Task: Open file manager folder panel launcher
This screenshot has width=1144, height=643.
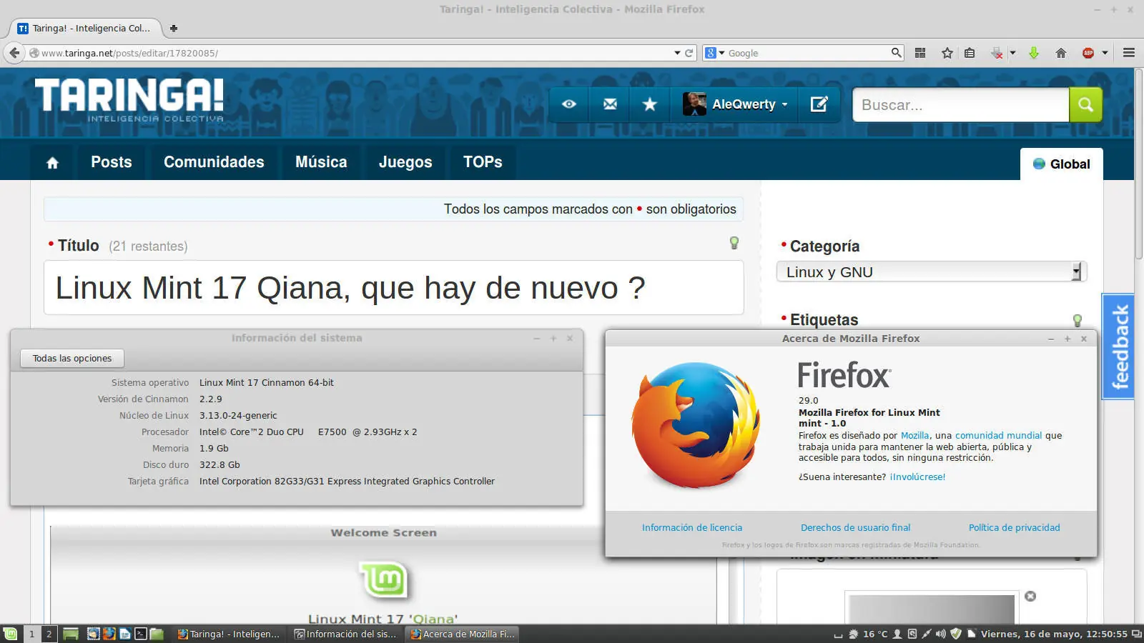Action: click(x=157, y=634)
